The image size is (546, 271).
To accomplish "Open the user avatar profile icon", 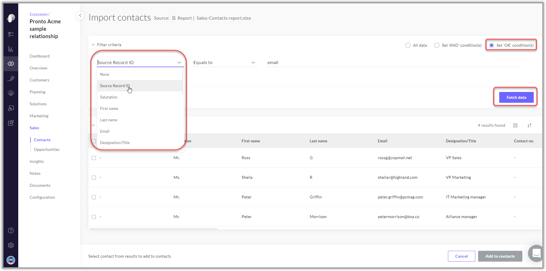I will 11,260.
